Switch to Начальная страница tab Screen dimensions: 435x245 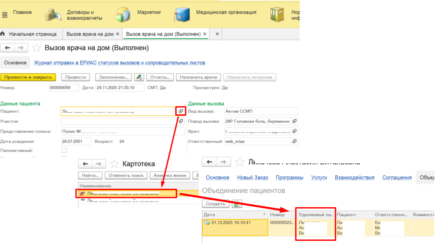point(32,34)
